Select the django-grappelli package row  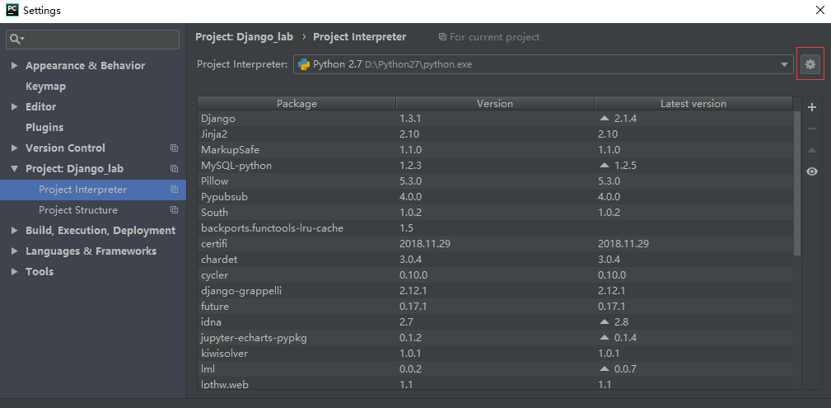[495, 291]
